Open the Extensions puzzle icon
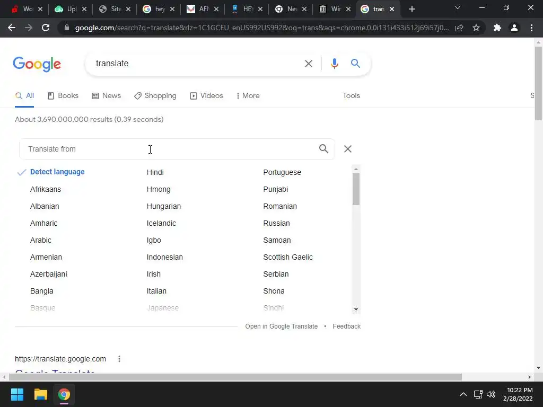The height and width of the screenshot is (407, 543). [x=497, y=28]
